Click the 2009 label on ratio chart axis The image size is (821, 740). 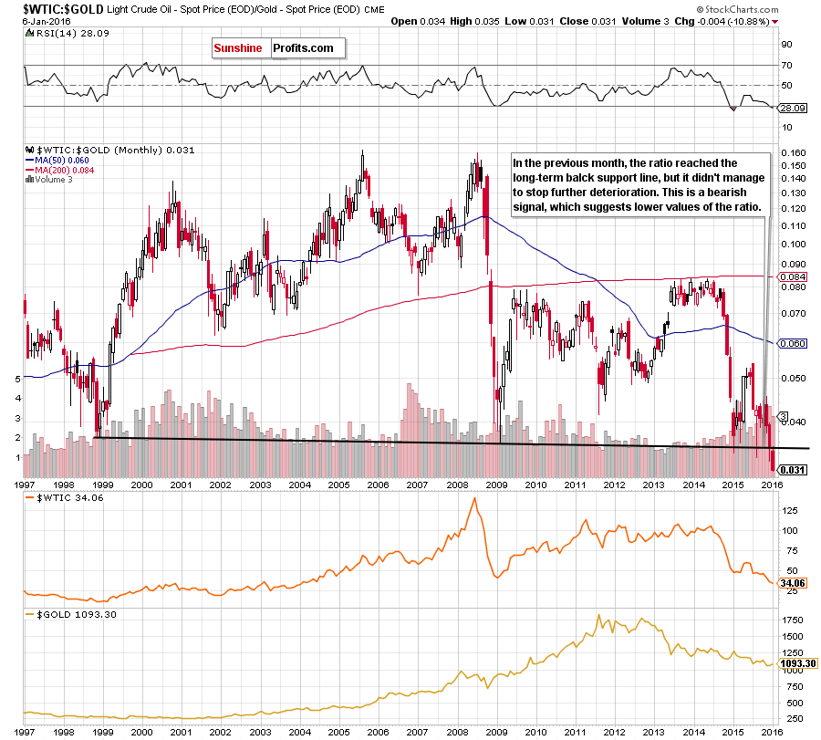tap(496, 485)
